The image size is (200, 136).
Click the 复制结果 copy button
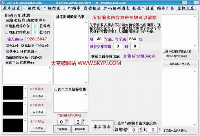[80, 129]
